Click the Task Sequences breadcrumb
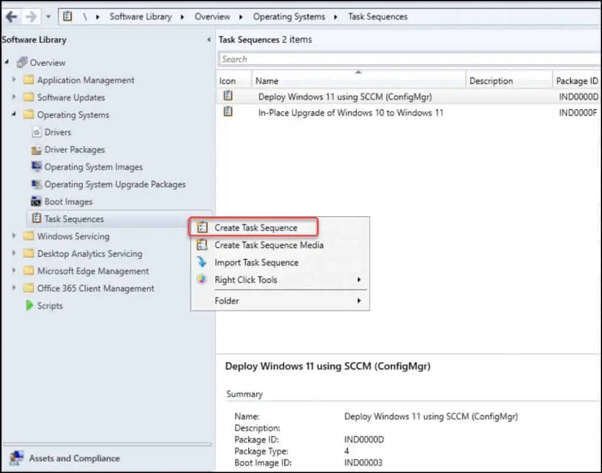Screen dimensions: 602x473 pyautogui.click(x=378, y=16)
